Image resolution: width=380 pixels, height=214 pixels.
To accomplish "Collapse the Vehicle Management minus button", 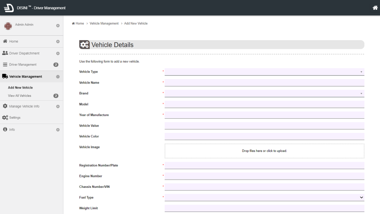I will click(x=58, y=77).
